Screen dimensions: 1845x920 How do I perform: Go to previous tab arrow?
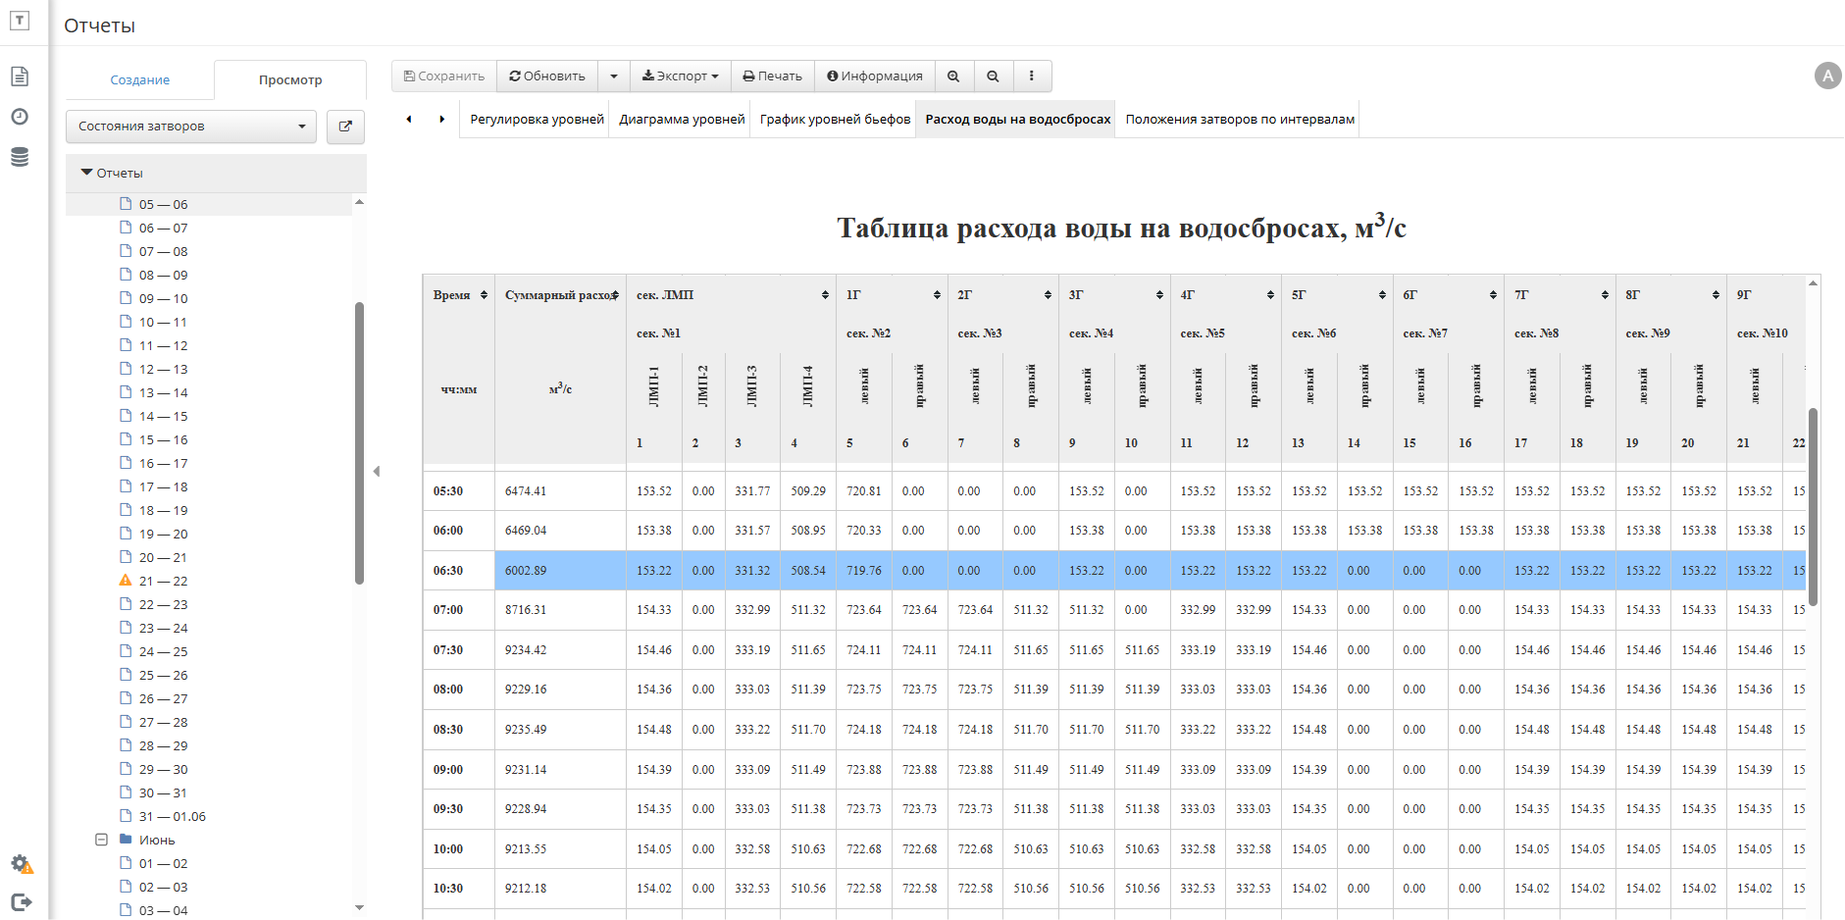[x=409, y=120]
